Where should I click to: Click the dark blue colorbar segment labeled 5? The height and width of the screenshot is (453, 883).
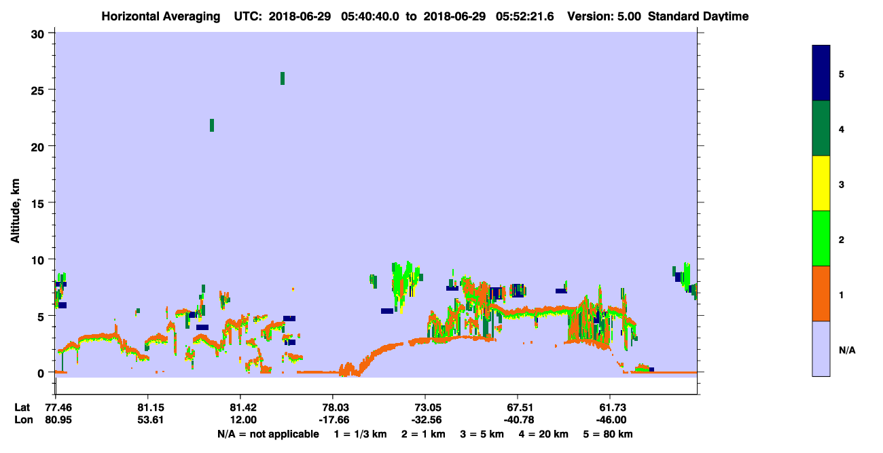tap(821, 73)
